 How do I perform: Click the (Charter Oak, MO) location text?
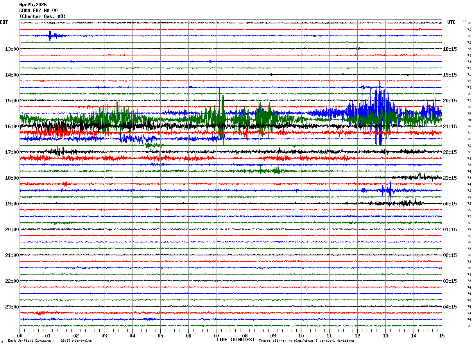pos(43,16)
